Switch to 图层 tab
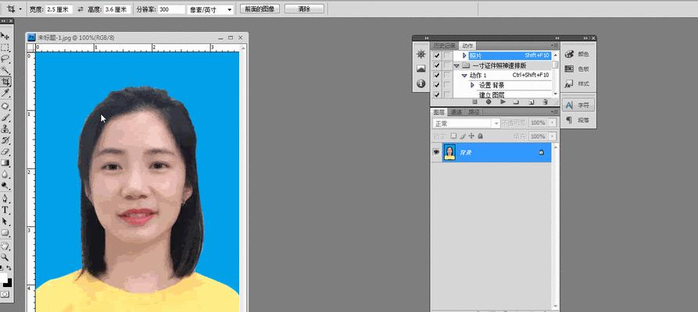Image resolution: width=698 pixels, height=312 pixels. pos(439,112)
